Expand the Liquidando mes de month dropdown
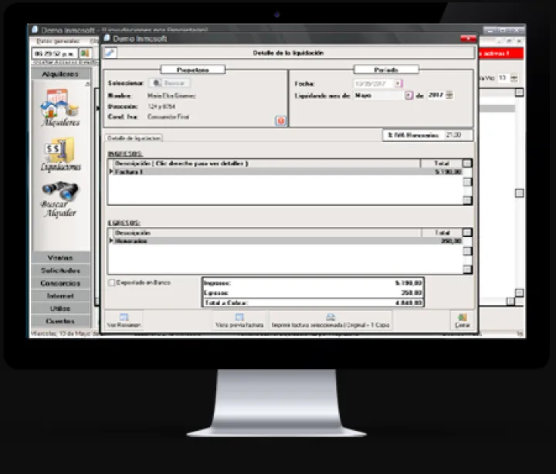 [x=409, y=96]
